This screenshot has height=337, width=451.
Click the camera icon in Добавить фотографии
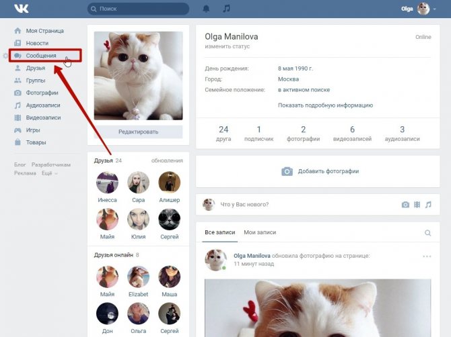tap(287, 171)
